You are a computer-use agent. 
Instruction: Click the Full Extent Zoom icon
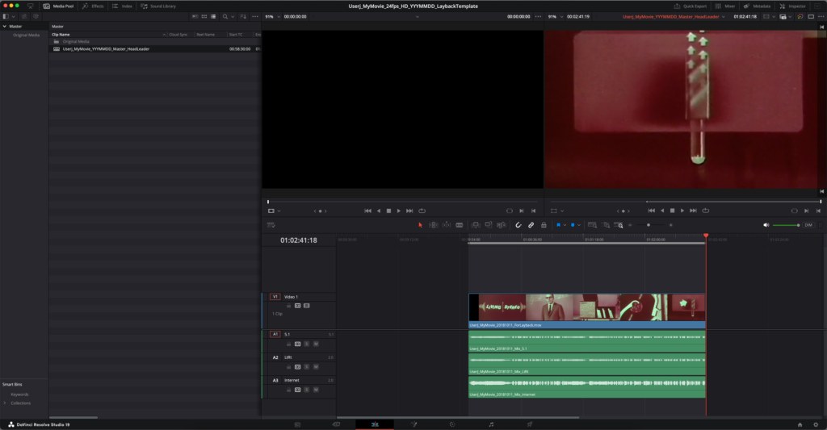[x=592, y=225]
